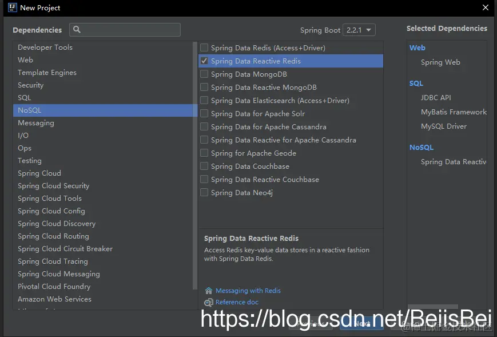The width and height of the screenshot is (497, 337).
Task: Close the New Project dialog
Action: click(485, 7)
